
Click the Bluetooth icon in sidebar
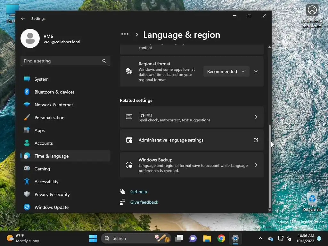[x=27, y=92]
